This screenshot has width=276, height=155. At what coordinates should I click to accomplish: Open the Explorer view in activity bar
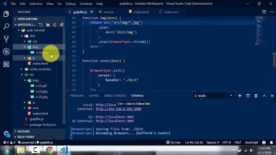pyautogui.click(x=6, y=14)
